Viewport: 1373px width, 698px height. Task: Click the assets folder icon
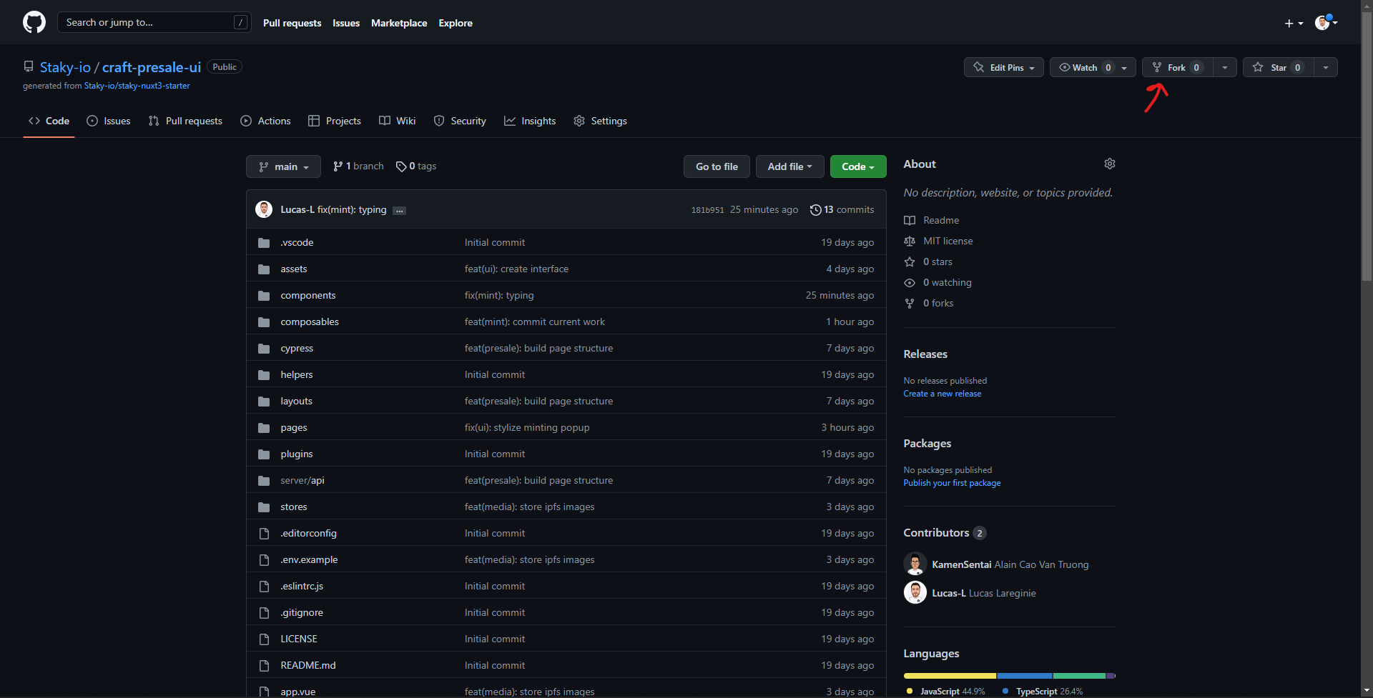click(264, 269)
